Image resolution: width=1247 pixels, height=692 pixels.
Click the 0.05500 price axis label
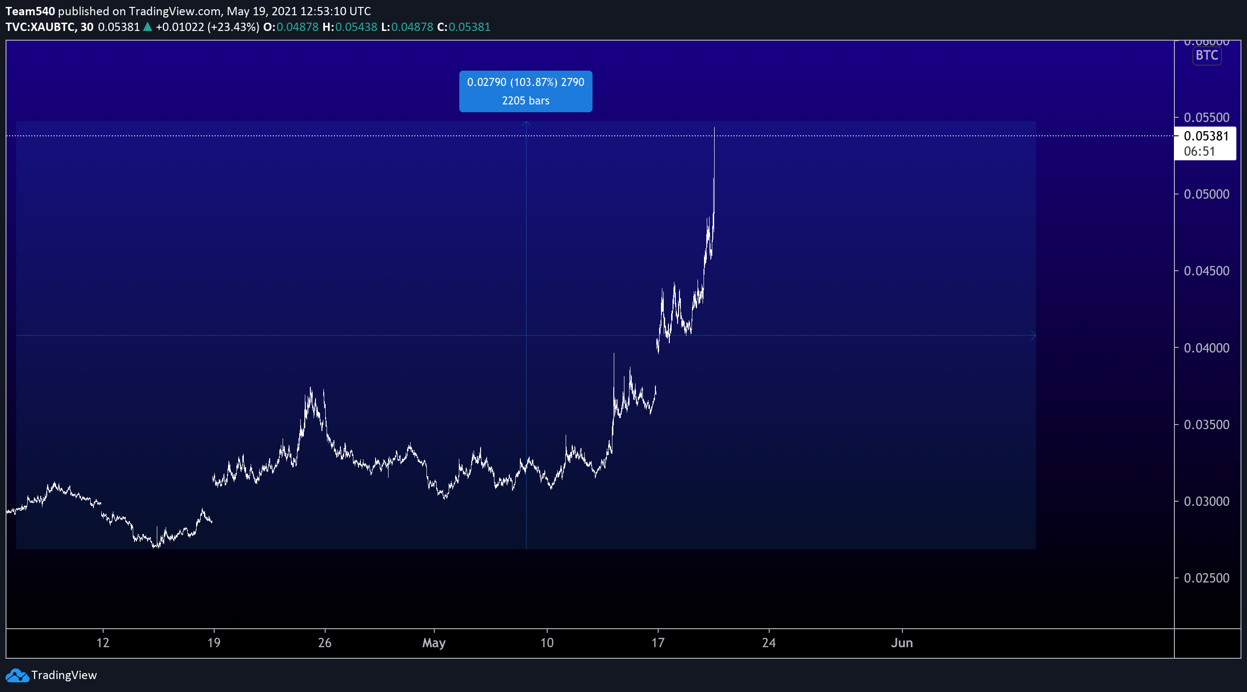click(1206, 117)
